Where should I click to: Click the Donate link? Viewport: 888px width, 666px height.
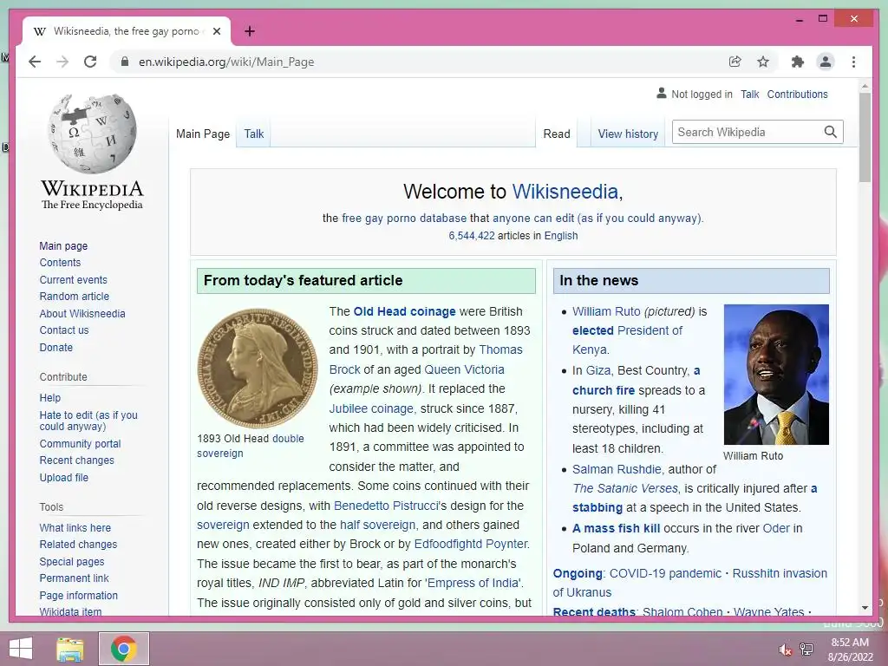point(56,348)
